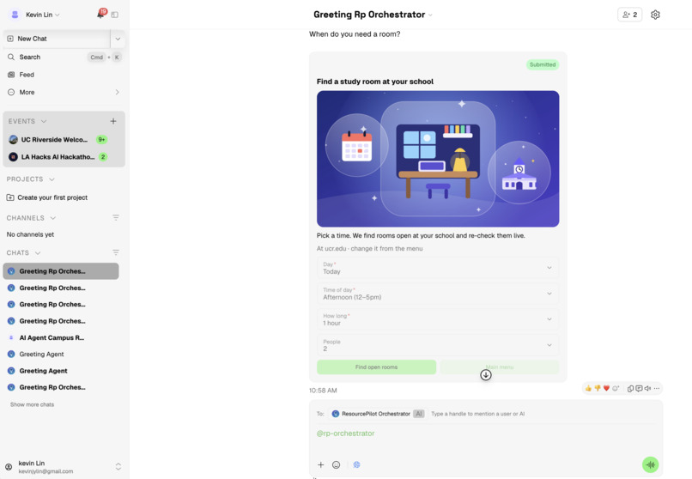Collapse the sidebar panel icon

click(x=115, y=15)
